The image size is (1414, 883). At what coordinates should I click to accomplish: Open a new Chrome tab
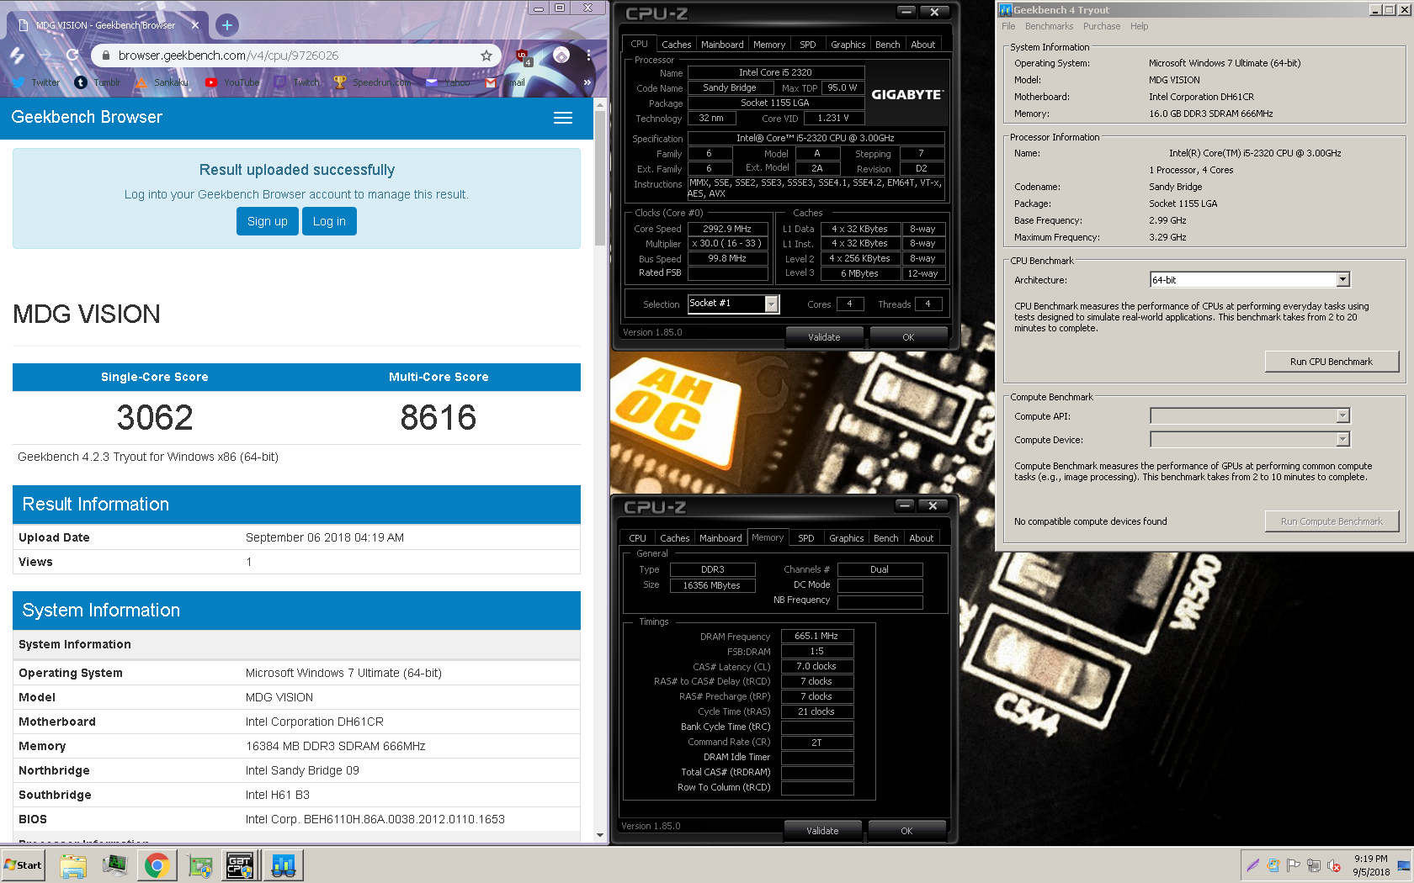click(227, 25)
